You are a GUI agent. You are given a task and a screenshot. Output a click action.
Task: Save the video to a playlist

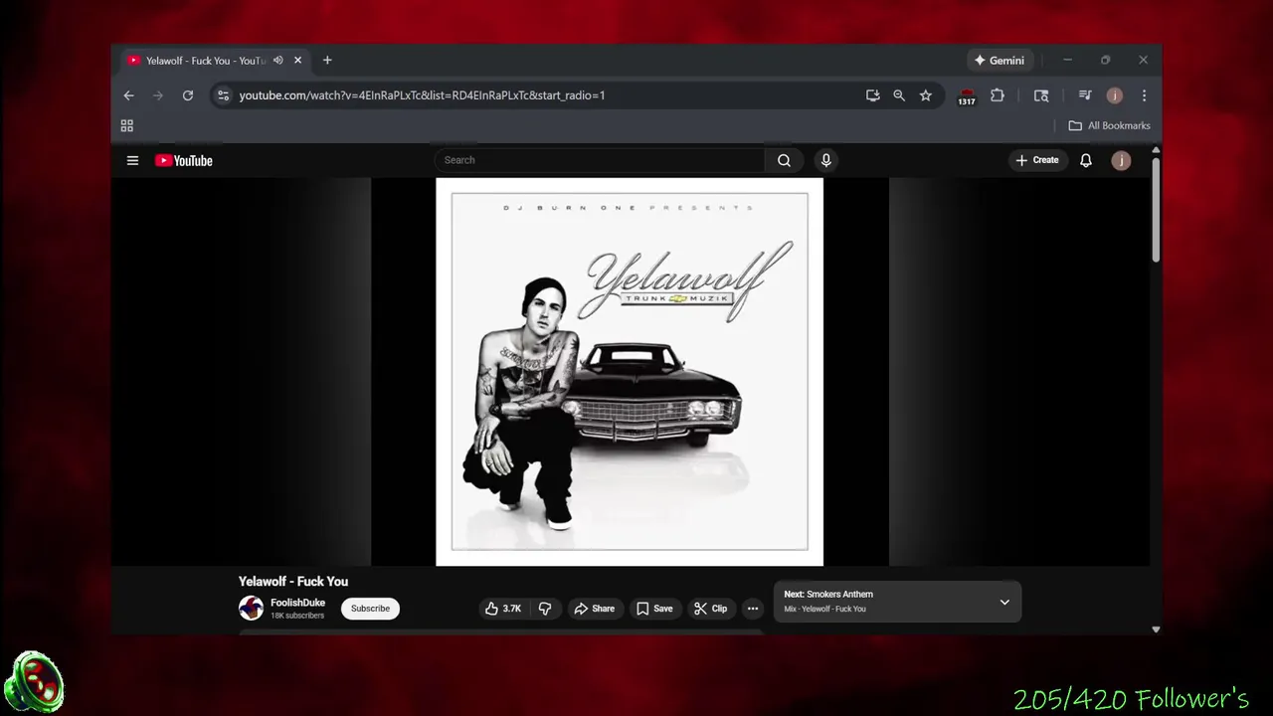pyautogui.click(x=654, y=609)
